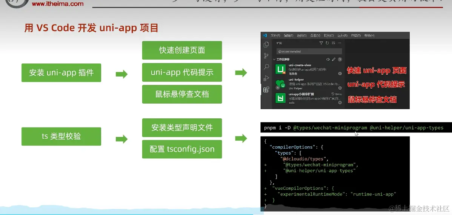The width and height of the screenshot is (452, 215).
Task: Click the @recommended extensions search box
Action: tap(309, 51)
